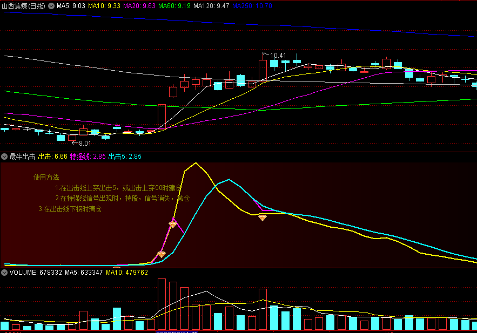Image resolution: width=477 pixels, height=333 pixels.
Task: Expand the 最牛出击 indicator panel menu arrow
Action: coord(4,157)
